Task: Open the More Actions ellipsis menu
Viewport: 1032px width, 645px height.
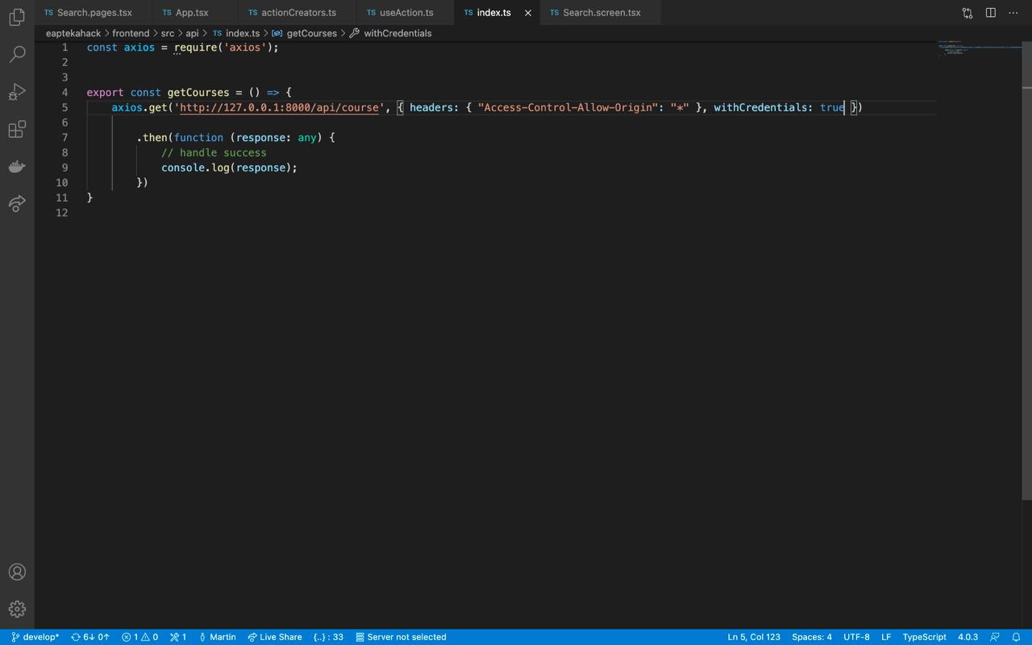Action: pos(1013,13)
